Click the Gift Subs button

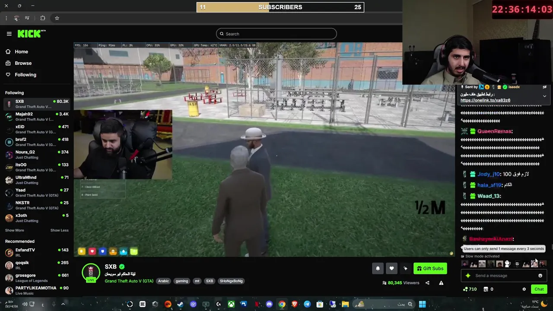(430, 268)
